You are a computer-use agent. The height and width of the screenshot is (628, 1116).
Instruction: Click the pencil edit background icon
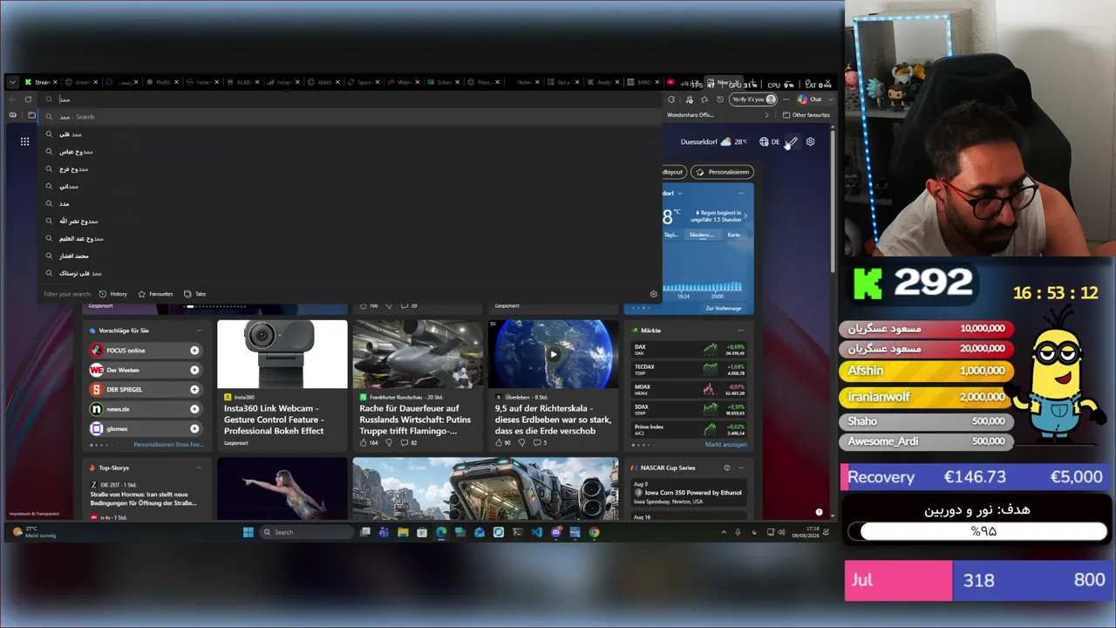[792, 141]
